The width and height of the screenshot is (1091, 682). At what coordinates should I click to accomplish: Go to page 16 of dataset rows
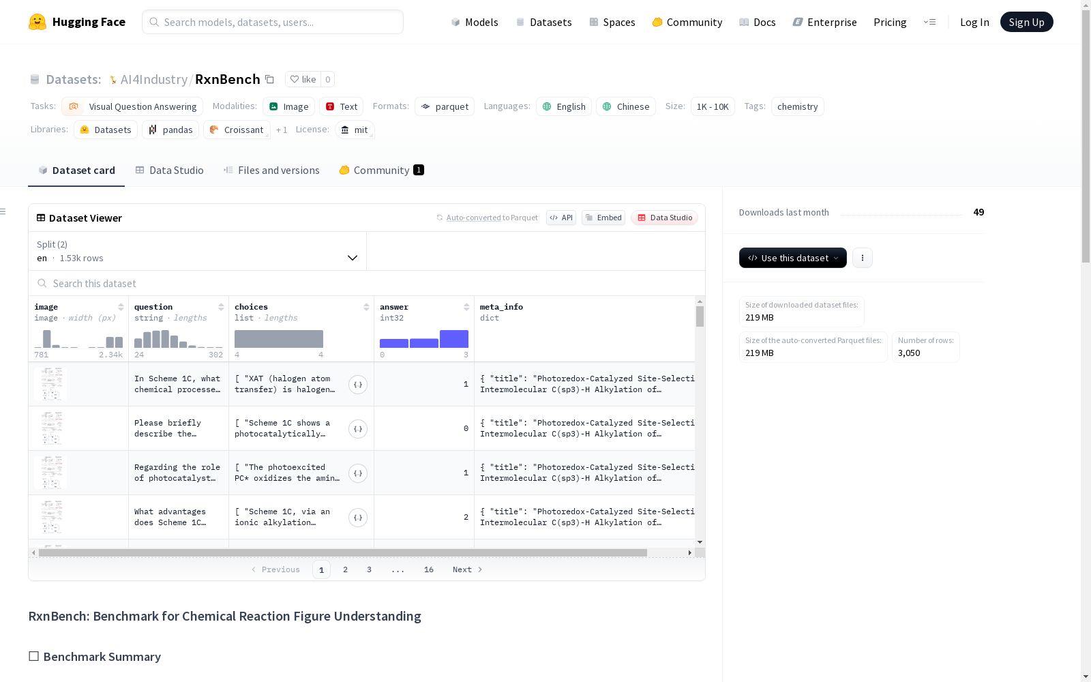click(429, 569)
